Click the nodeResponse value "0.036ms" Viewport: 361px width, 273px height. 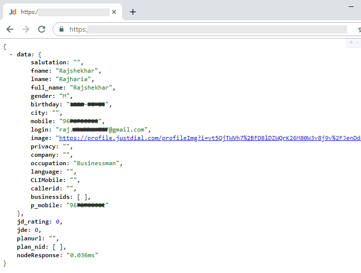click(x=82, y=255)
